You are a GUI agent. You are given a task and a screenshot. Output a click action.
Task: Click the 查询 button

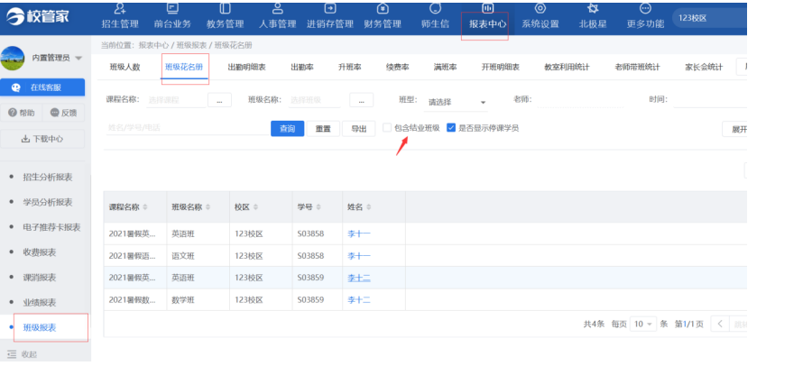287,129
